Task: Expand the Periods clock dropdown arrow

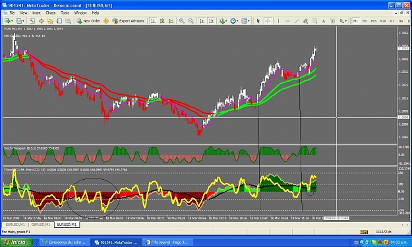Action: [x=237, y=21]
